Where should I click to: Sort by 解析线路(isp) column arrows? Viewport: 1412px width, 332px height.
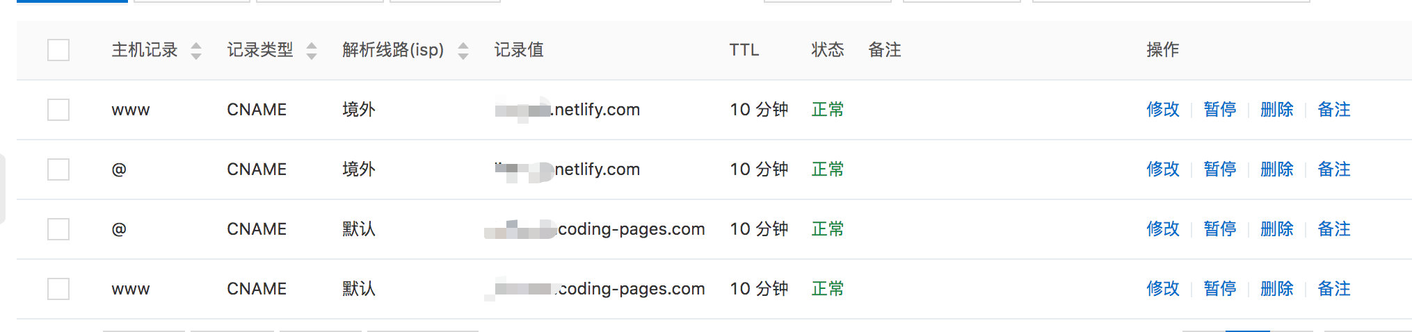pos(463,51)
